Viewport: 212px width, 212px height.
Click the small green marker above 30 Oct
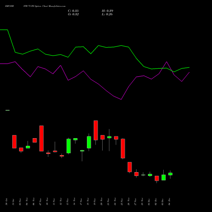(8, 110)
